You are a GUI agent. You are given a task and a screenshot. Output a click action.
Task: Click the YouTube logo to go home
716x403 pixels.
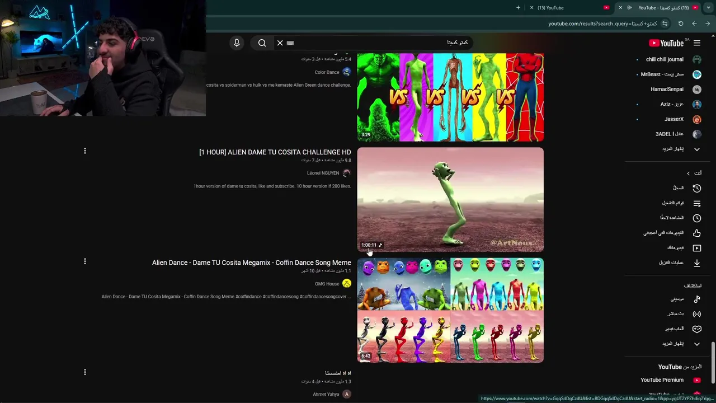click(x=666, y=43)
